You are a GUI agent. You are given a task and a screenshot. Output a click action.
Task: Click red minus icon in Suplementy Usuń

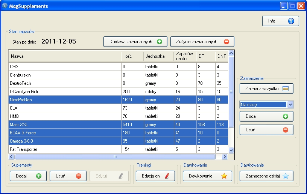tap(79, 176)
